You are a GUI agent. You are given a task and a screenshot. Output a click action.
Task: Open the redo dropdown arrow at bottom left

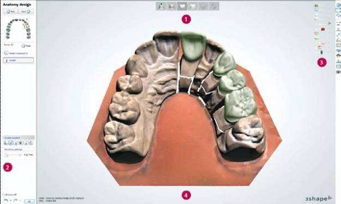20,200
